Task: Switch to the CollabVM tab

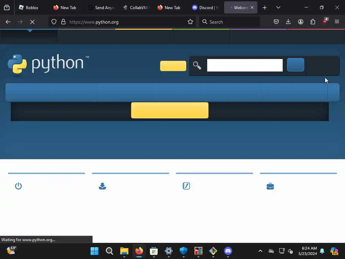Action: [136, 7]
